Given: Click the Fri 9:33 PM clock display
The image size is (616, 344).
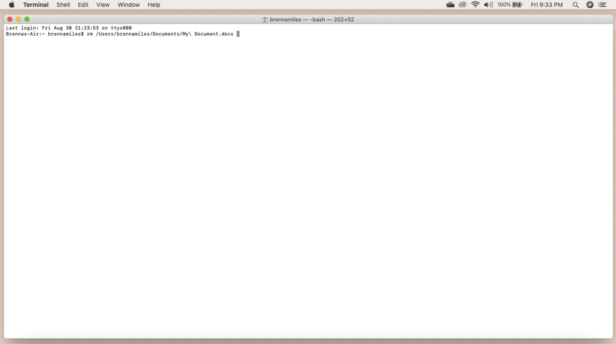Looking at the screenshot, I should (546, 5).
